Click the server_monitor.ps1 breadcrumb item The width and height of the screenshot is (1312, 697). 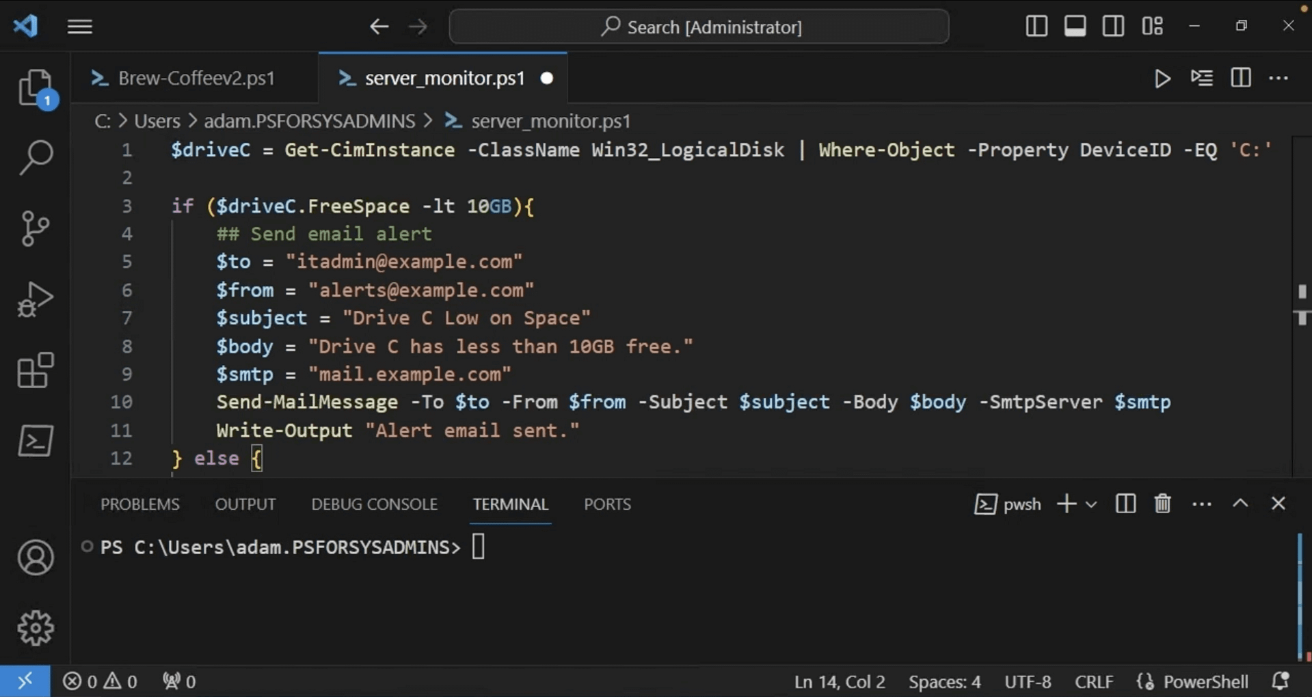[538, 121]
